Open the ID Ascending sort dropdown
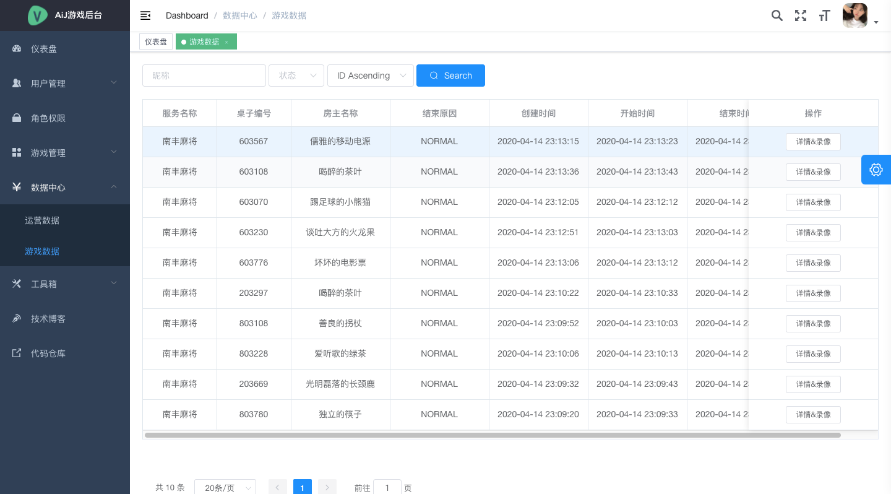Viewport: 891px width, 494px height. tap(370, 76)
